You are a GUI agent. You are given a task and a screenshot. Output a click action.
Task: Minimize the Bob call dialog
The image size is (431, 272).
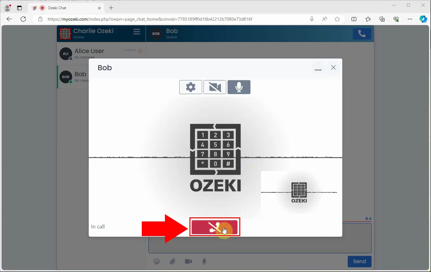(x=318, y=68)
